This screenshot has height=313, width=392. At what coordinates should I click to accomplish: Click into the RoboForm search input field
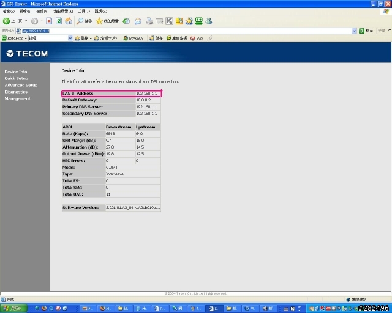click(48, 38)
